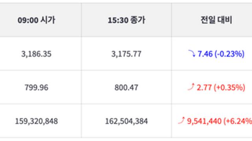Select the 09:00 시가 column header

point(36,20)
